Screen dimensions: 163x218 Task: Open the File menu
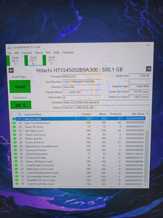click(x=10, y=53)
